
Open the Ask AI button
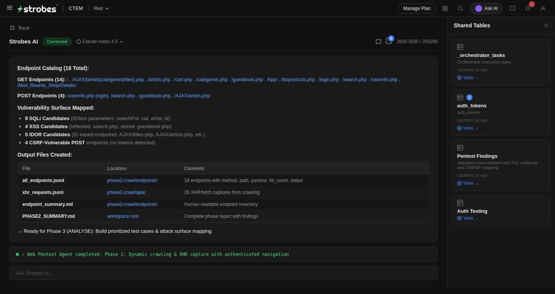(x=486, y=8)
